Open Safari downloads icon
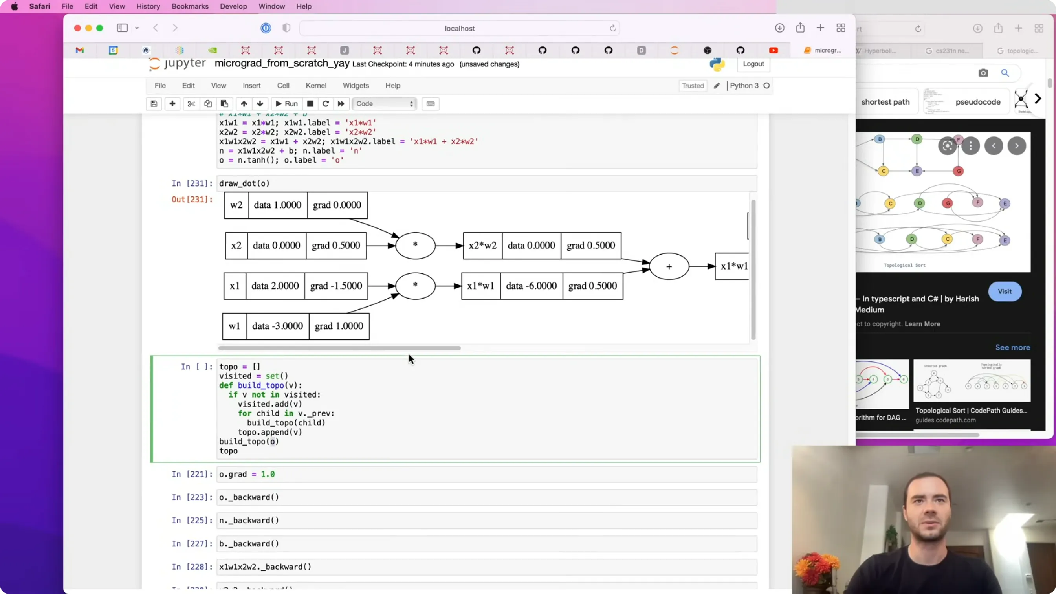Image resolution: width=1056 pixels, height=594 pixels. (780, 28)
